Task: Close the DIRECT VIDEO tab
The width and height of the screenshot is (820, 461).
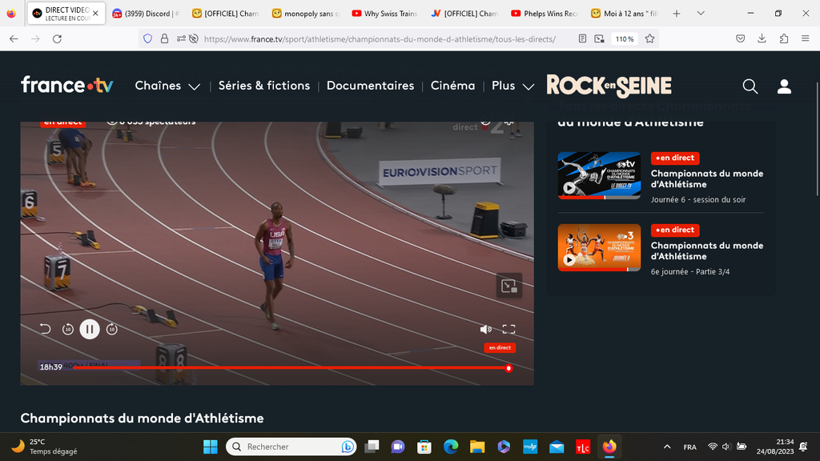Action: click(x=95, y=14)
